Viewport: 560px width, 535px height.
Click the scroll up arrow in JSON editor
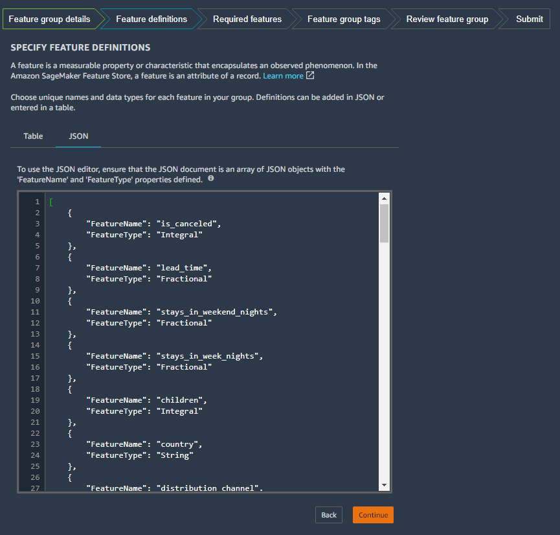click(x=384, y=198)
